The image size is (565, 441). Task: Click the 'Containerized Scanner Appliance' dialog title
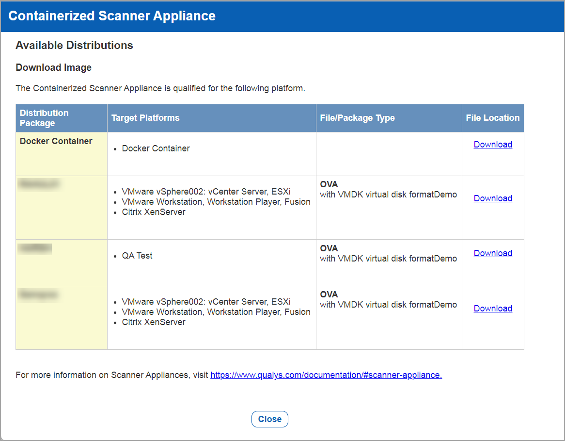coord(112,16)
